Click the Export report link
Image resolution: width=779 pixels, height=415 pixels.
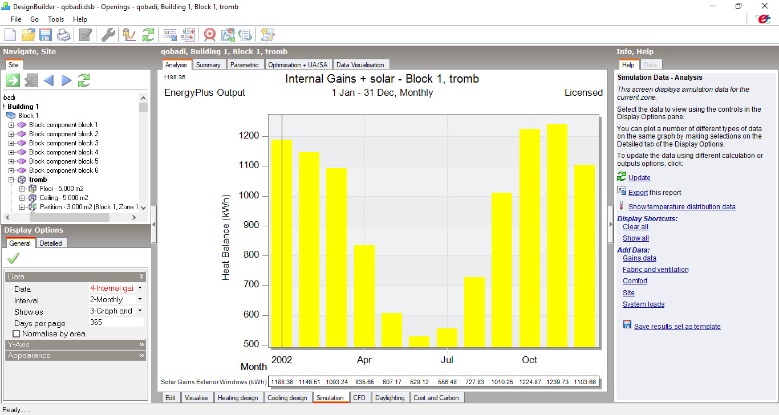point(638,193)
